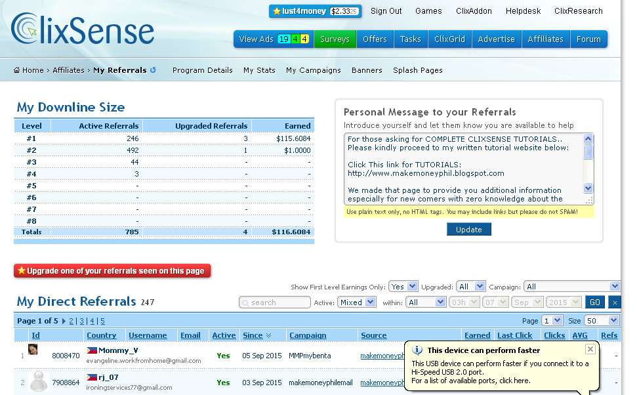Screen dimensions: 637x395
Task: Open the Program Details submenu
Action: point(202,70)
